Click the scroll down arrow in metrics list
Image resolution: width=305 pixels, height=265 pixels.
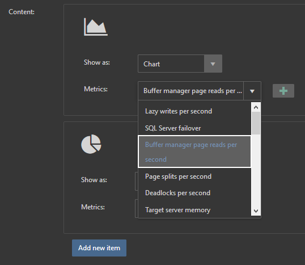pyautogui.click(x=256, y=211)
